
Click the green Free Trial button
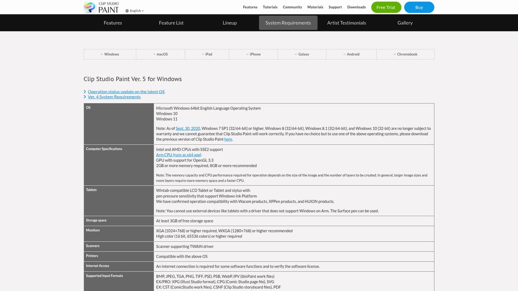pyautogui.click(x=386, y=7)
